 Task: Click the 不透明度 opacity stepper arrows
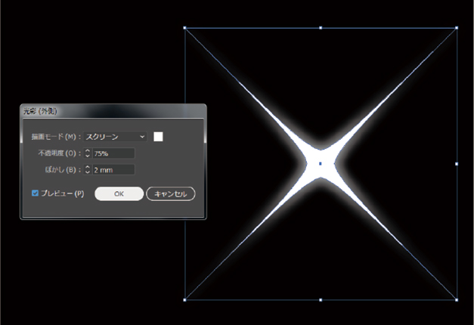click(x=88, y=153)
